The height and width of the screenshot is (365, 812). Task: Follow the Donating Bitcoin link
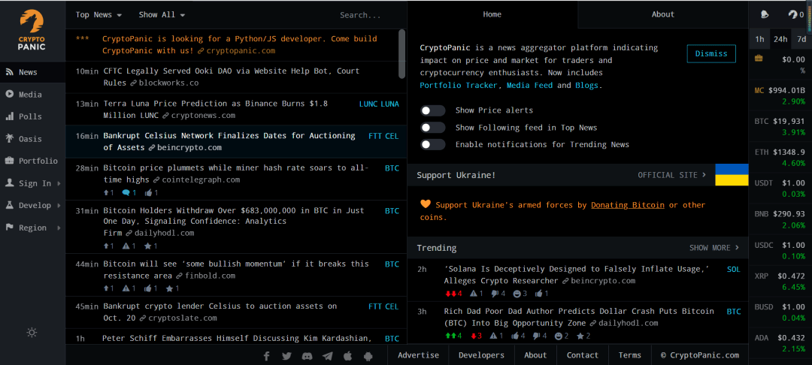pyautogui.click(x=628, y=205)
